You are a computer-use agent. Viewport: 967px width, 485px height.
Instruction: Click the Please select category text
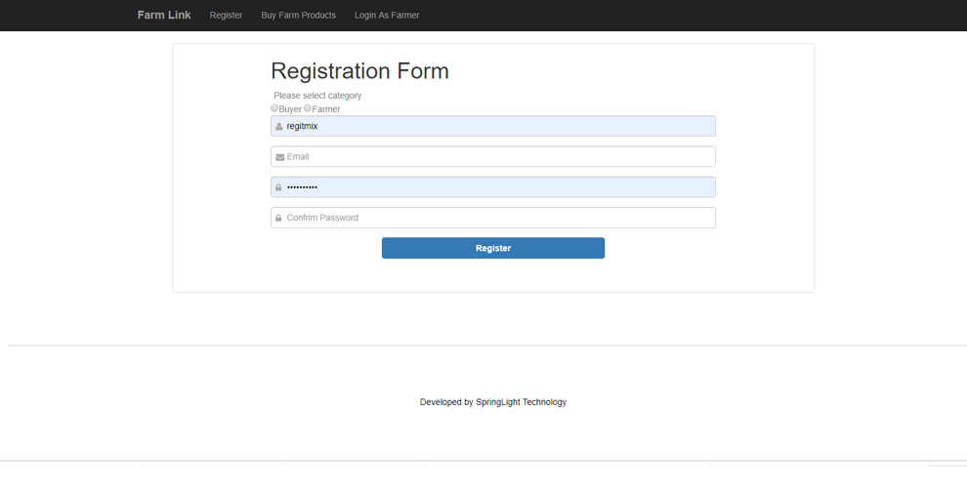[317, 96]
